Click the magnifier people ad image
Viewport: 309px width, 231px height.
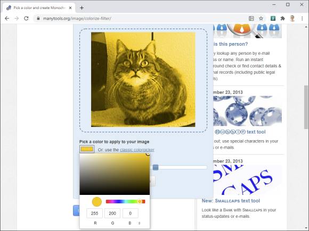[248, 31]
